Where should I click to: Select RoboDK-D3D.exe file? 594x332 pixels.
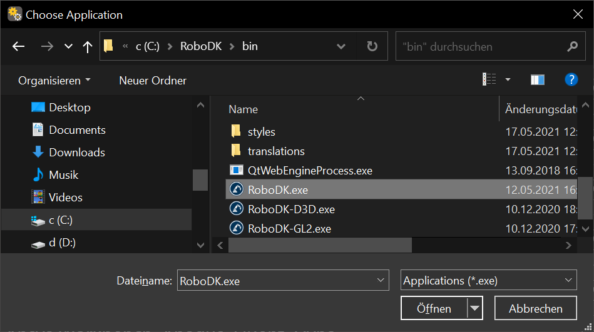291,209
